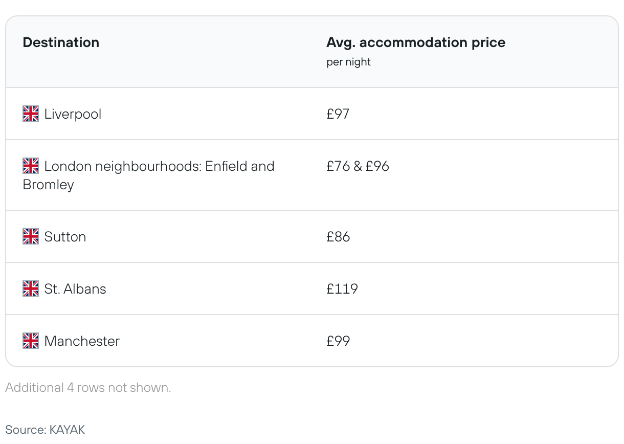Click the 'Source: KAYAK' credit text
Viewport: 624px width, 444px height.
point(45,429)
